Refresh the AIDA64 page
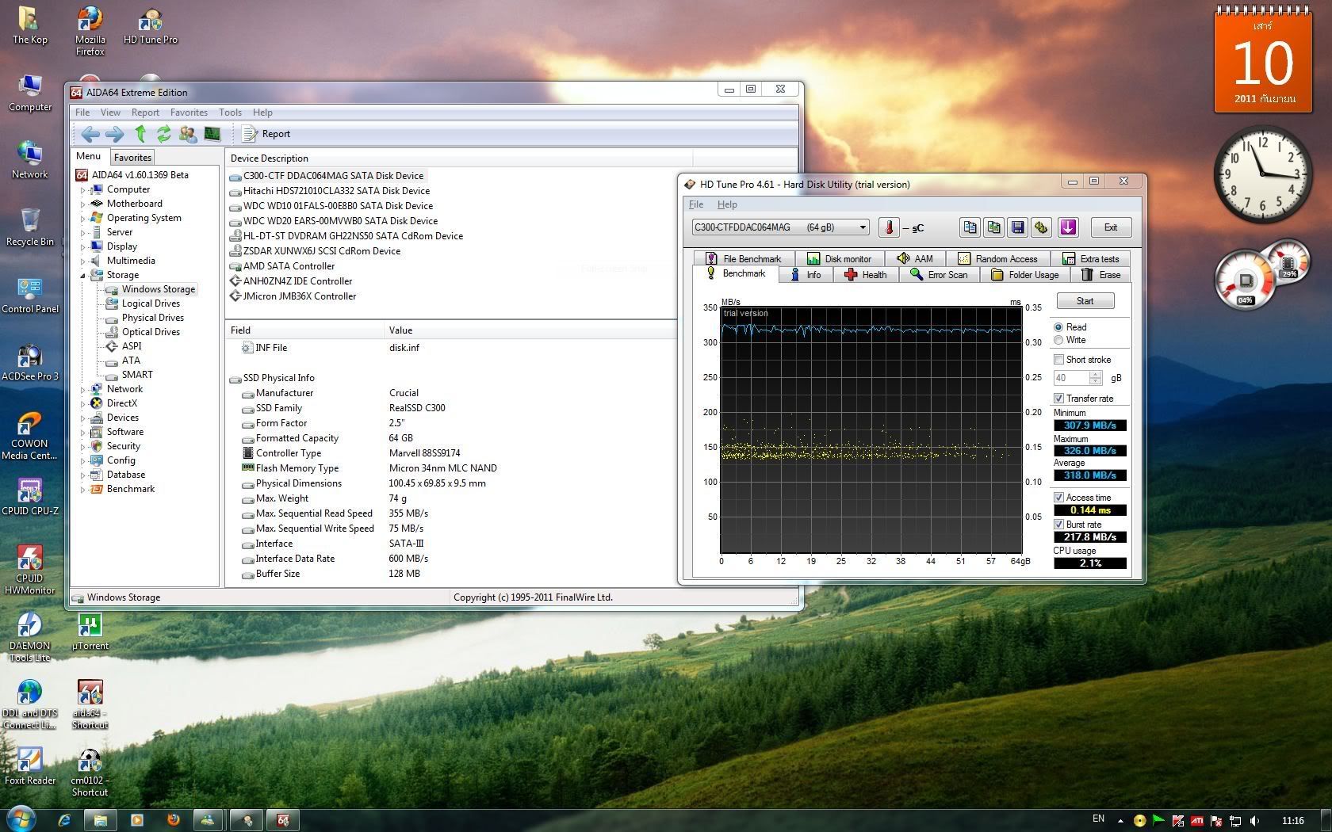The width and height of the screenshot is (1332, 832). coord(163,134)
